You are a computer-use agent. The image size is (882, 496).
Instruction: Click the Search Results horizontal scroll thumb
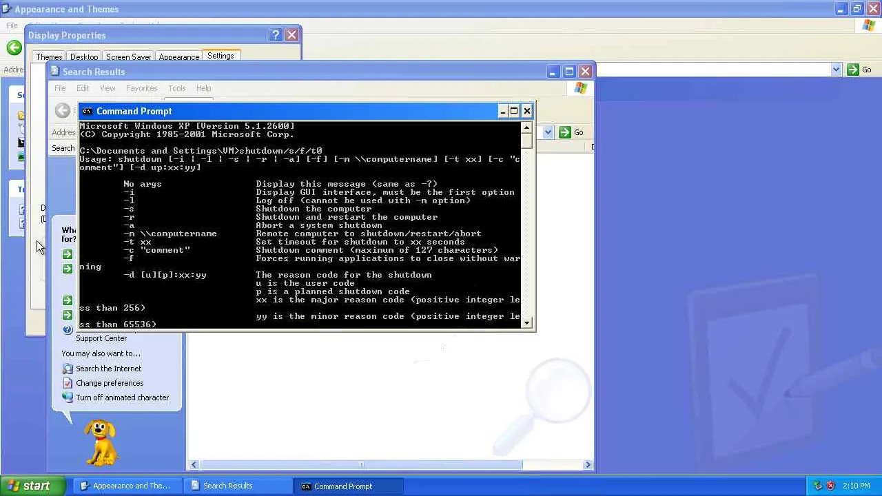[360, 465]
